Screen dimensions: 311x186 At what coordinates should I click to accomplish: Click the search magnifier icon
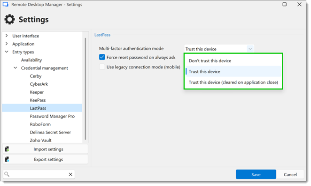click(x=7, y=174)
